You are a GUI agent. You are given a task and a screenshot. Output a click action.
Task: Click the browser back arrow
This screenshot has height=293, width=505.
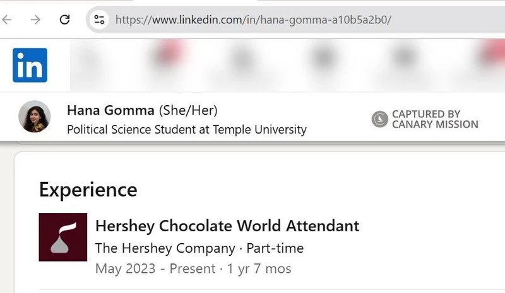(x=7, y=20)
